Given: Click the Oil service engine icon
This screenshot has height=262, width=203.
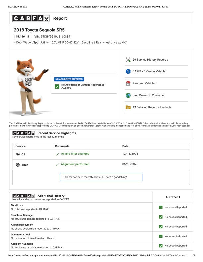Looking at the screenshot, I should click(18, 154).
